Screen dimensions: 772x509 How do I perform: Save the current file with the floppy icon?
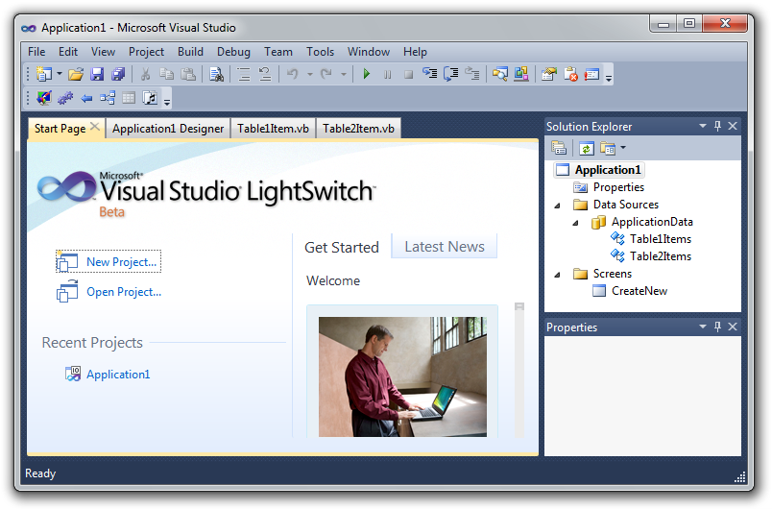pos(97,74)
